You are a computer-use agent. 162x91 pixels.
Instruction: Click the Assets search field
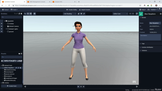pyautogui.click(x=12, y=57)
